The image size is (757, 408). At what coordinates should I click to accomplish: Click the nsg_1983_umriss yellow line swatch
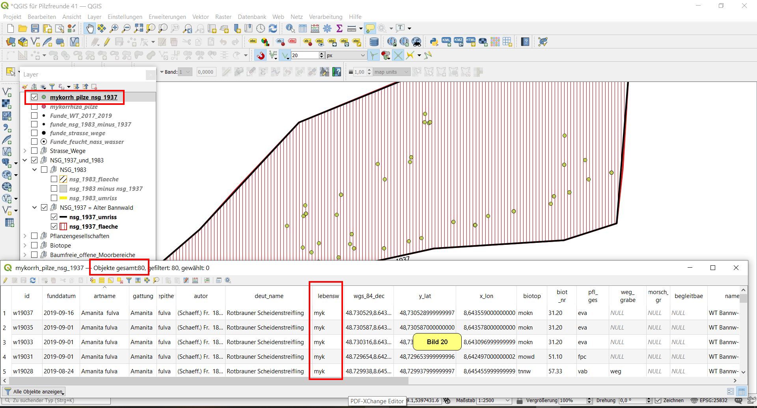63,198
